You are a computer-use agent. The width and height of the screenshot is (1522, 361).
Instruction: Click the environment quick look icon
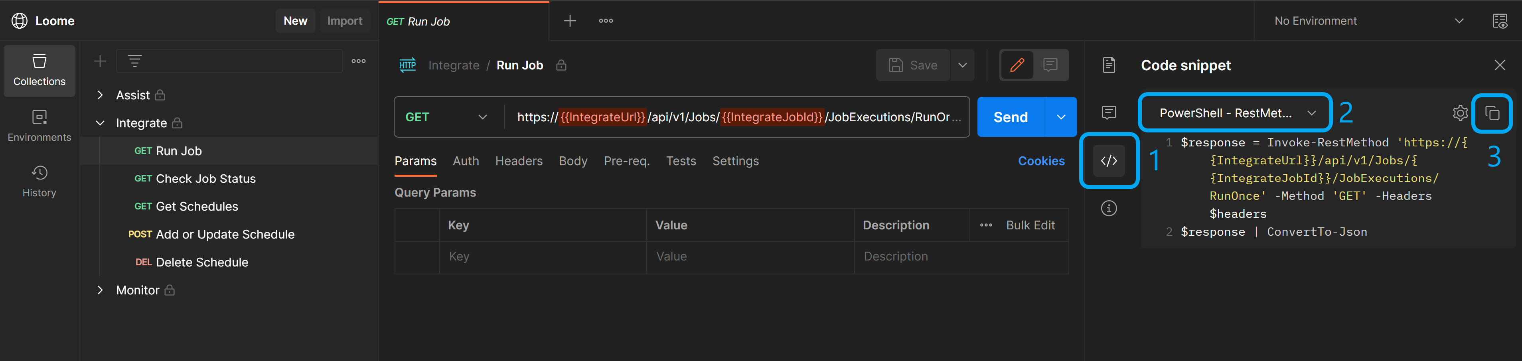pos(1500,21)
